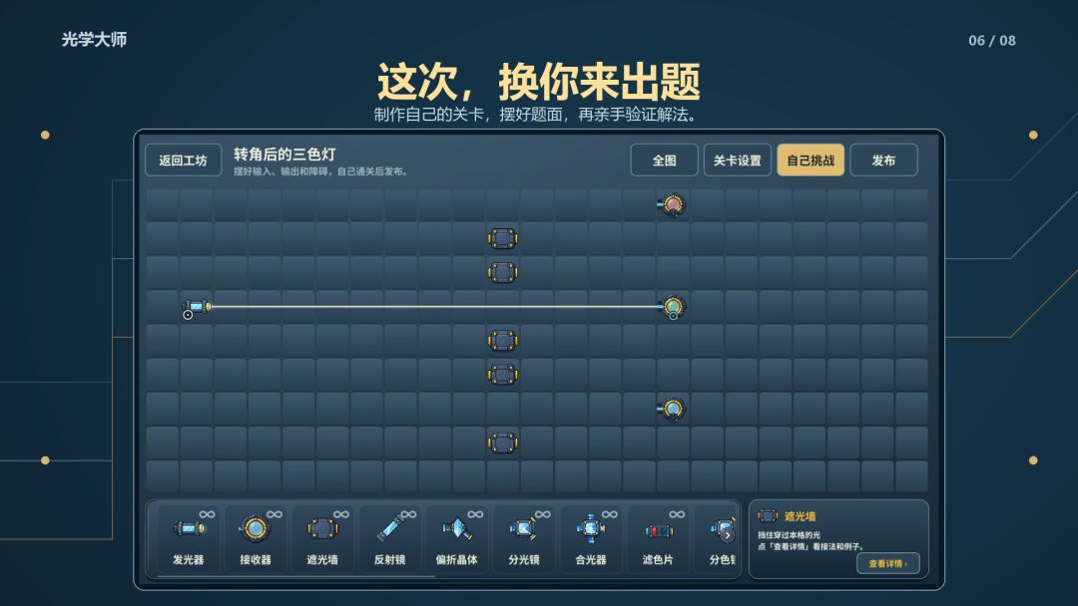Click the bottommost wall on the grid
Image resolution: width=1078 pixels, height=606 pixels.
pos(502,443)
